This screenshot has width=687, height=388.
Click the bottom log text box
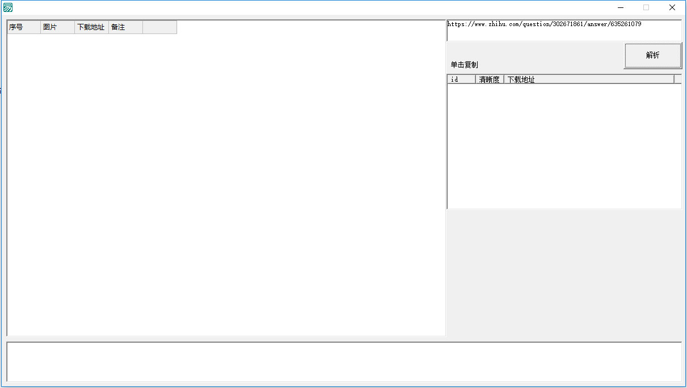[344, 362]
